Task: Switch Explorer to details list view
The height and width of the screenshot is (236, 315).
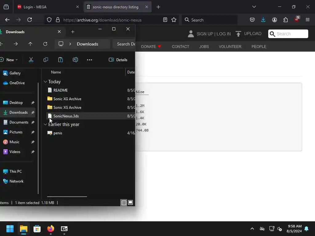Action: point(124,203)
